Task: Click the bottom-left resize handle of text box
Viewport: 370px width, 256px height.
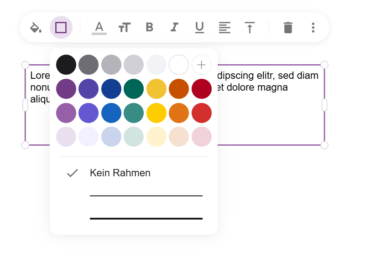Action: click(x=25, y=145)
